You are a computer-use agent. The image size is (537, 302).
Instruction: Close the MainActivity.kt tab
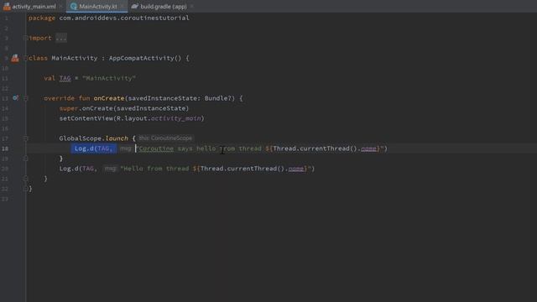pos(122,7)
